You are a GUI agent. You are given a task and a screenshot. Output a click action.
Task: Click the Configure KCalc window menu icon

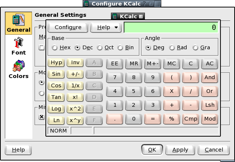click(x=86, y=4)
